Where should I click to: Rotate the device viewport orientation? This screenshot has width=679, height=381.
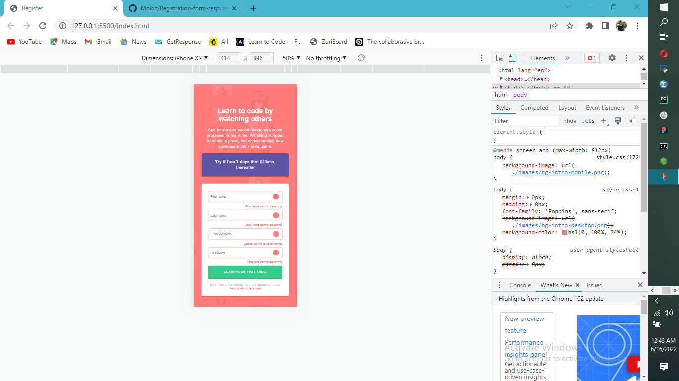point(361,58)
